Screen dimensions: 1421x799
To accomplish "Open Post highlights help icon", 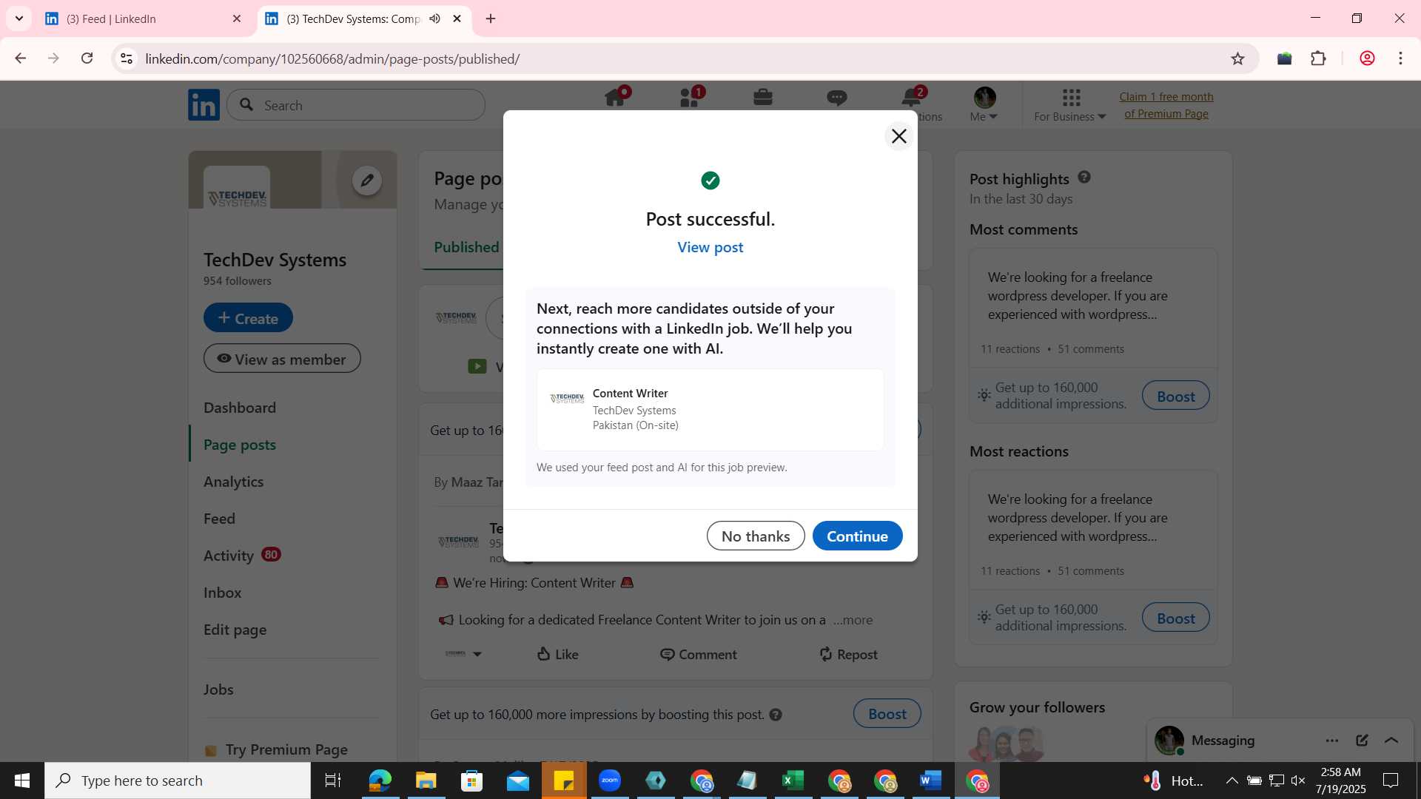I will 1084,178.
